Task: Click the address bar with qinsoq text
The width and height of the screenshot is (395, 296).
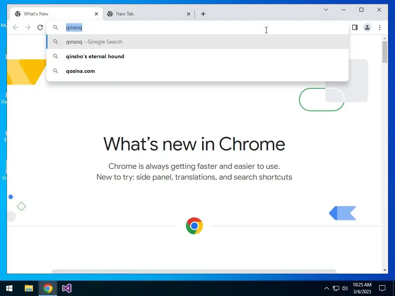Action: tap(197, 27)
